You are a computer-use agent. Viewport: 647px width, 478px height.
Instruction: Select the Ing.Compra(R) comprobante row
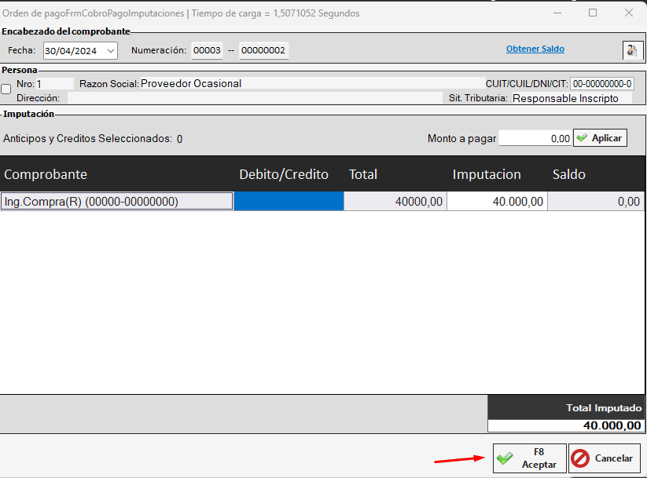pyautogui.click(x=117, y=202)
